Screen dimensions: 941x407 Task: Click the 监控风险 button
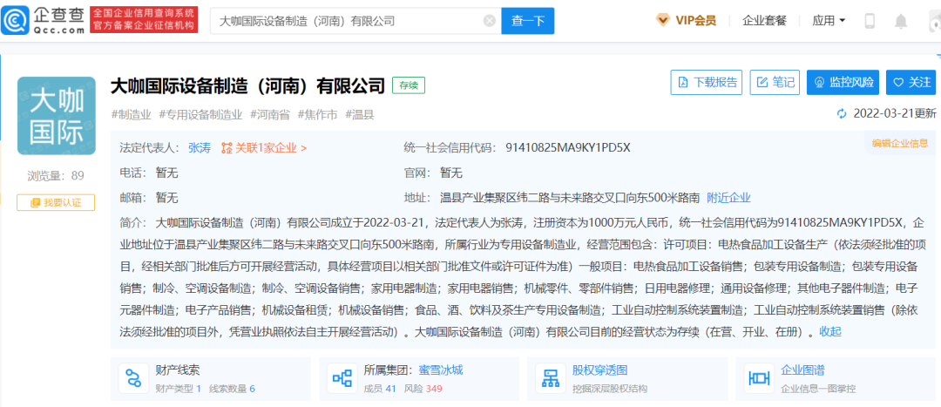(x=843, y=82)
